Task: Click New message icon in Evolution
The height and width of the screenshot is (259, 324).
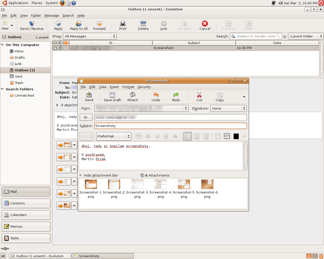Action: coord(5,26)
